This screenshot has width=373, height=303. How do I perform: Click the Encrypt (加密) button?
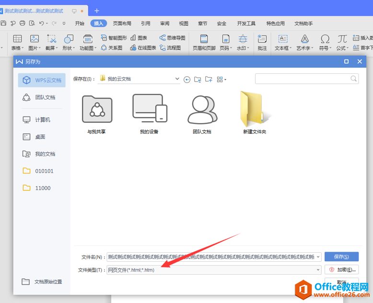(341, 270)
